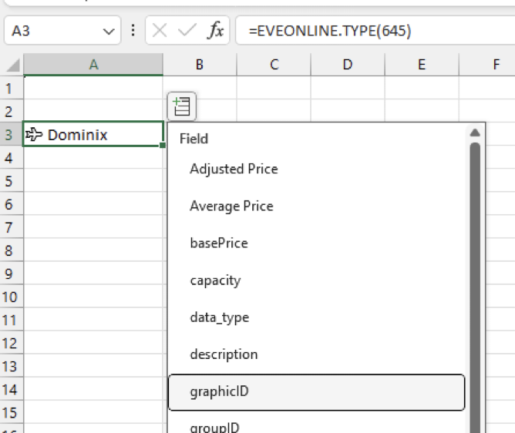The width and height of the screenshot is (515, 433).
Task: Choose the Average Price field
Action: 317,206
